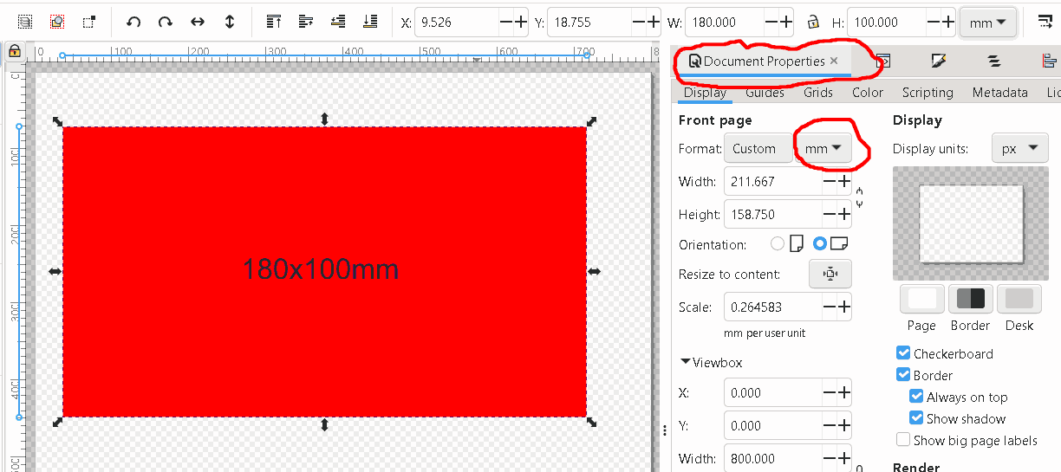Open the page Format Custom dropdown
The height and width of the screenshot is (472, 1061).
[x=758, y=148]
